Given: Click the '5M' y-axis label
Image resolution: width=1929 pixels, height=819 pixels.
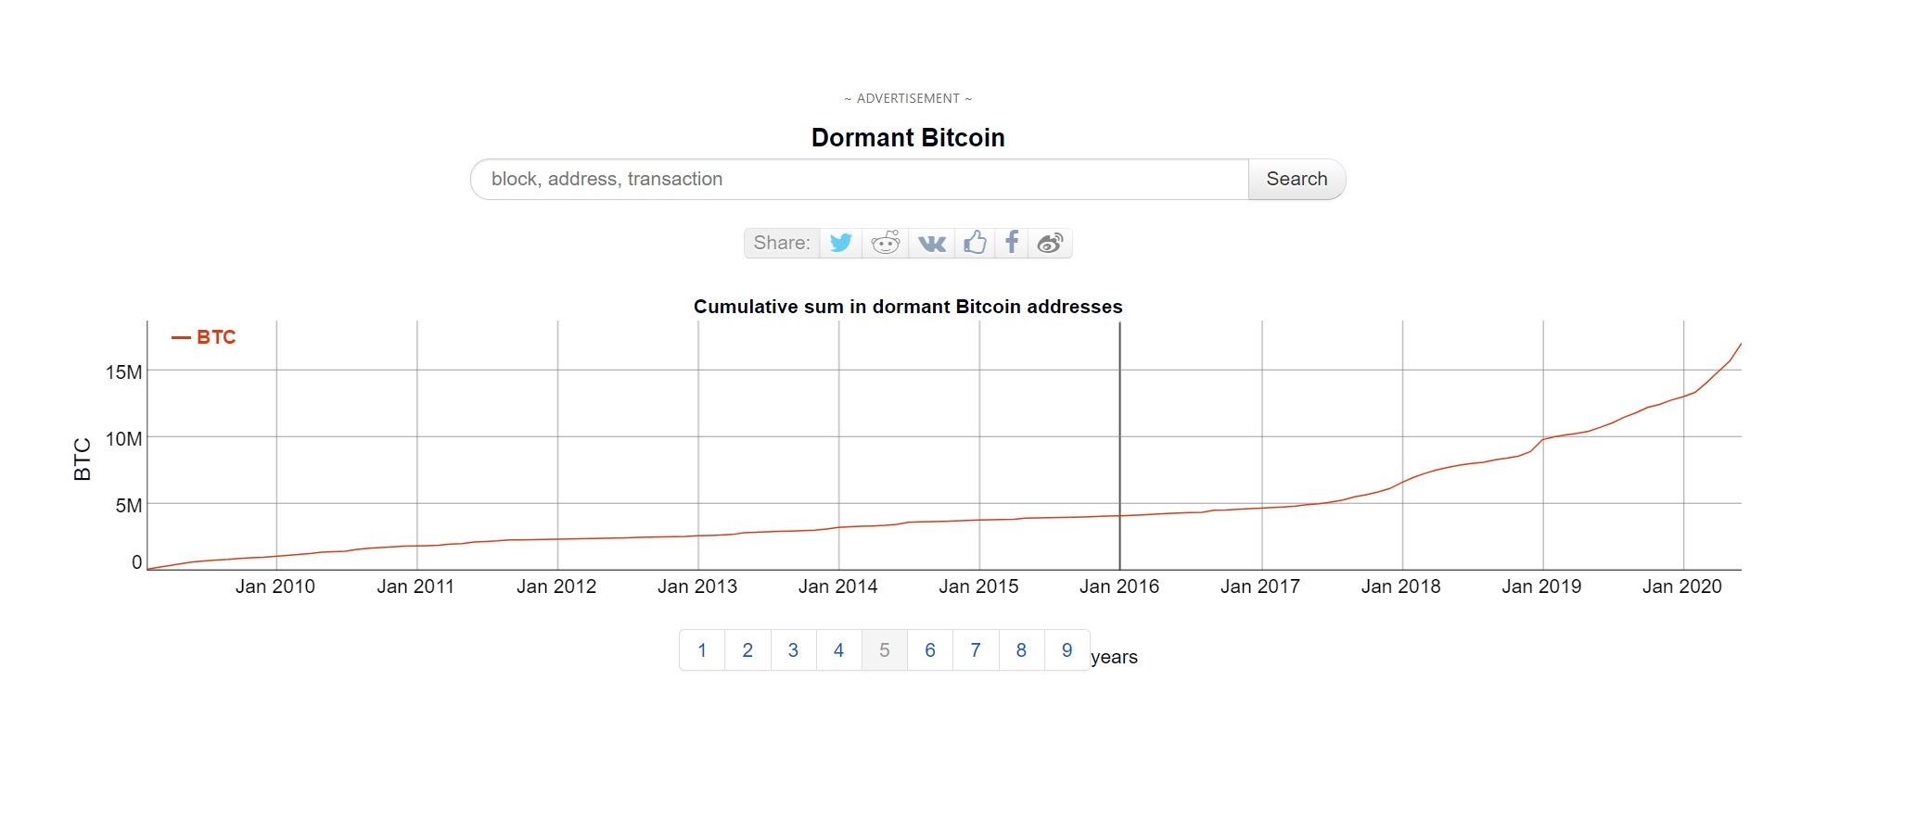Looking at the screenshot, I should pyautogui.click(x=129, y=506).
